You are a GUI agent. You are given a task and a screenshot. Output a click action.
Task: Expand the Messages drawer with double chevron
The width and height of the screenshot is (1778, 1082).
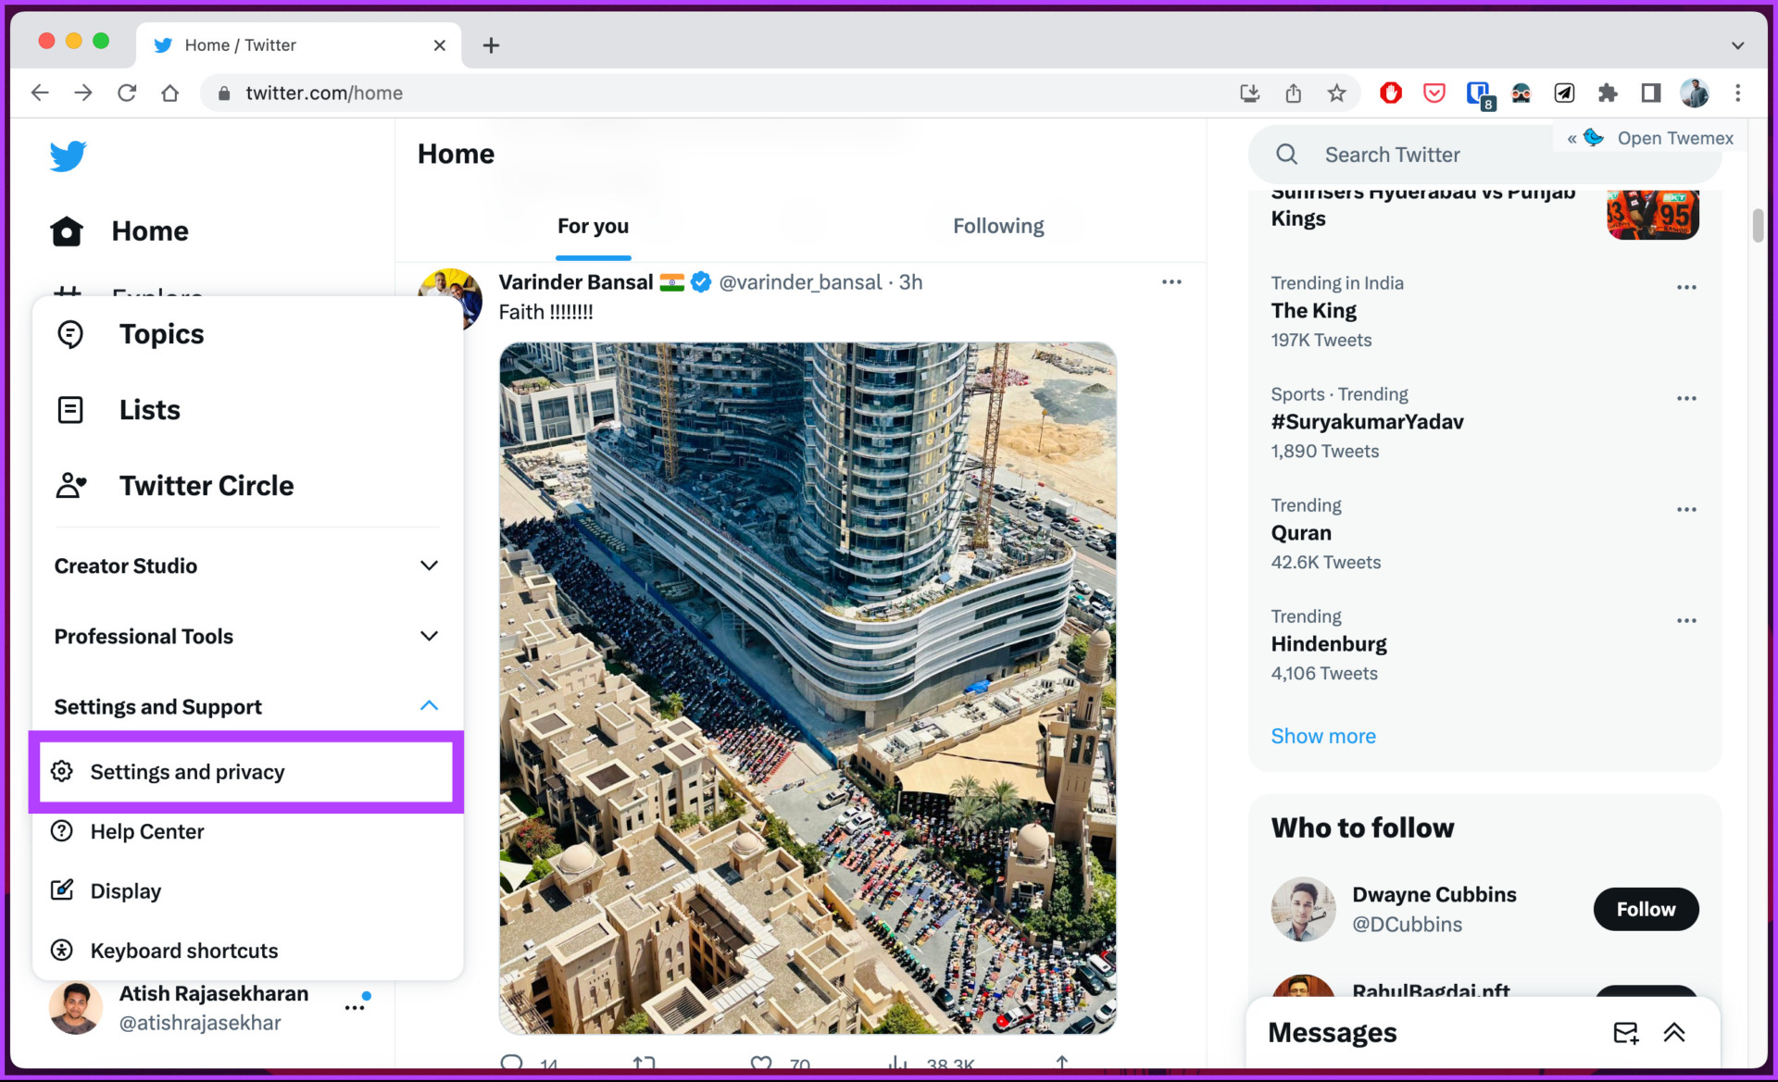click(x=1673, y=1033)
